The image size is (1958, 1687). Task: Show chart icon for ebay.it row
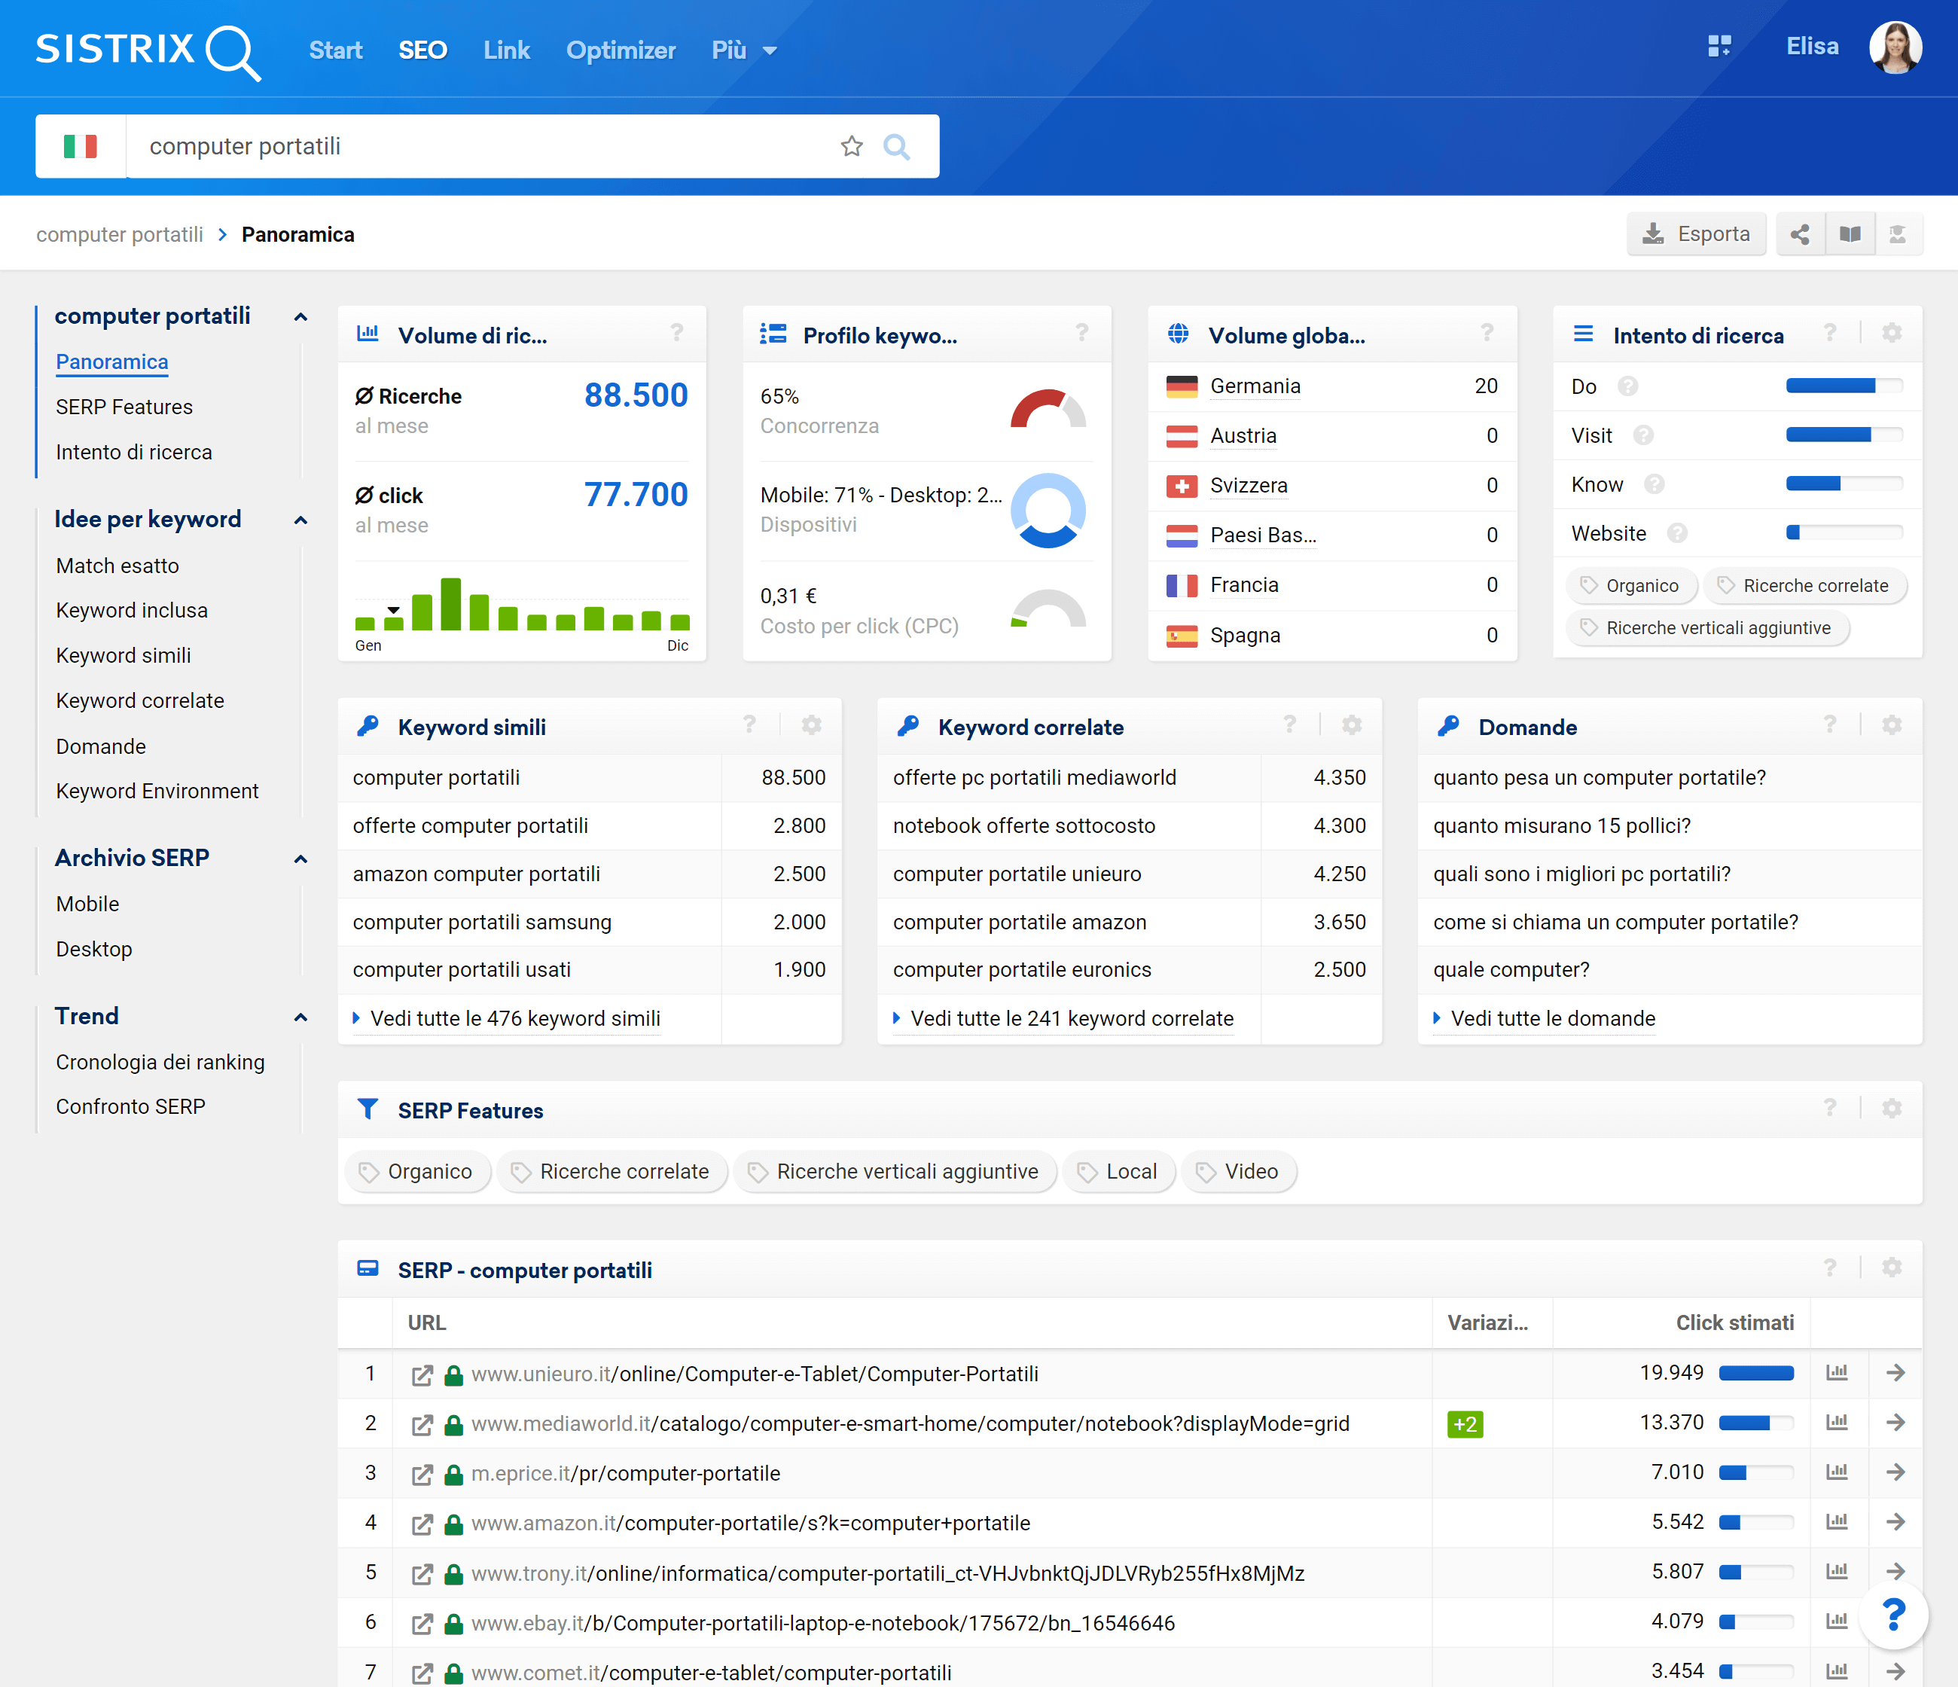(x=1837, y=1621)
